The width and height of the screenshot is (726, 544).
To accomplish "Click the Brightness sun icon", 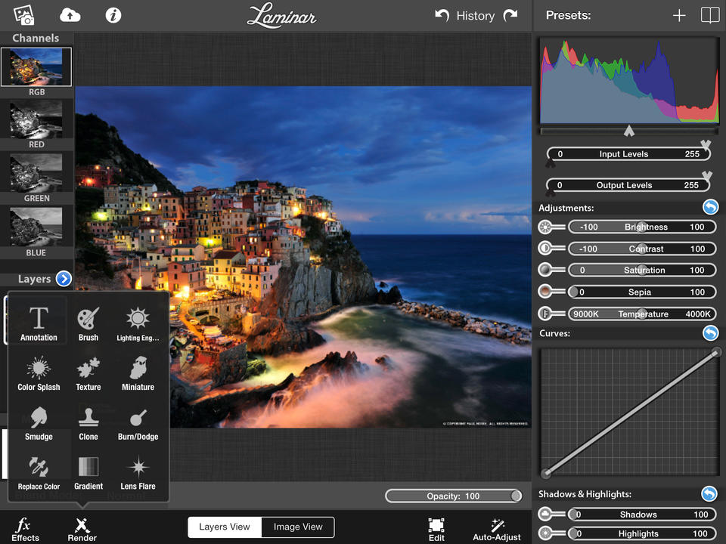I will pos(545,227).
